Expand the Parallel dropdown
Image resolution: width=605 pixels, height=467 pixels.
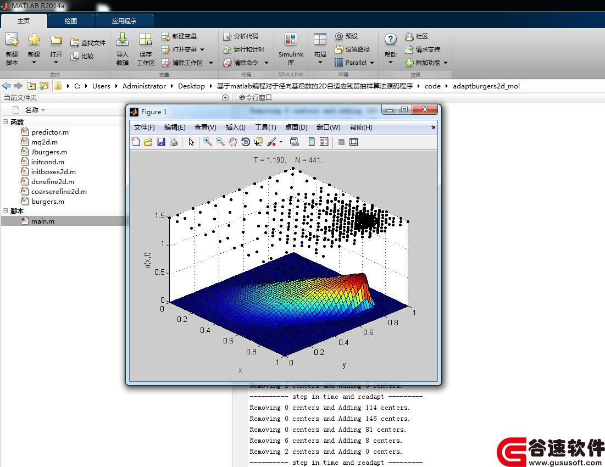click(372, 63)
